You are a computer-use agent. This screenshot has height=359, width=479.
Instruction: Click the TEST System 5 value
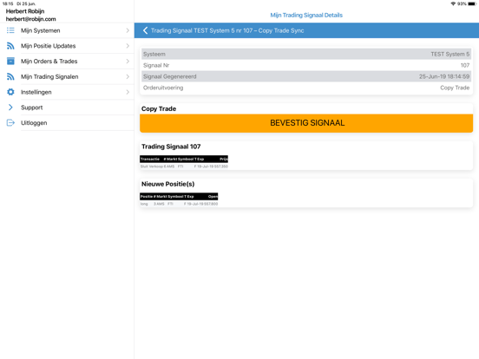(450, 54)
